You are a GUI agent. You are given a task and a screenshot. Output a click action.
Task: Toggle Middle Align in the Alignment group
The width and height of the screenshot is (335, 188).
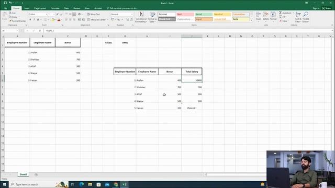[x=70, y=14]
